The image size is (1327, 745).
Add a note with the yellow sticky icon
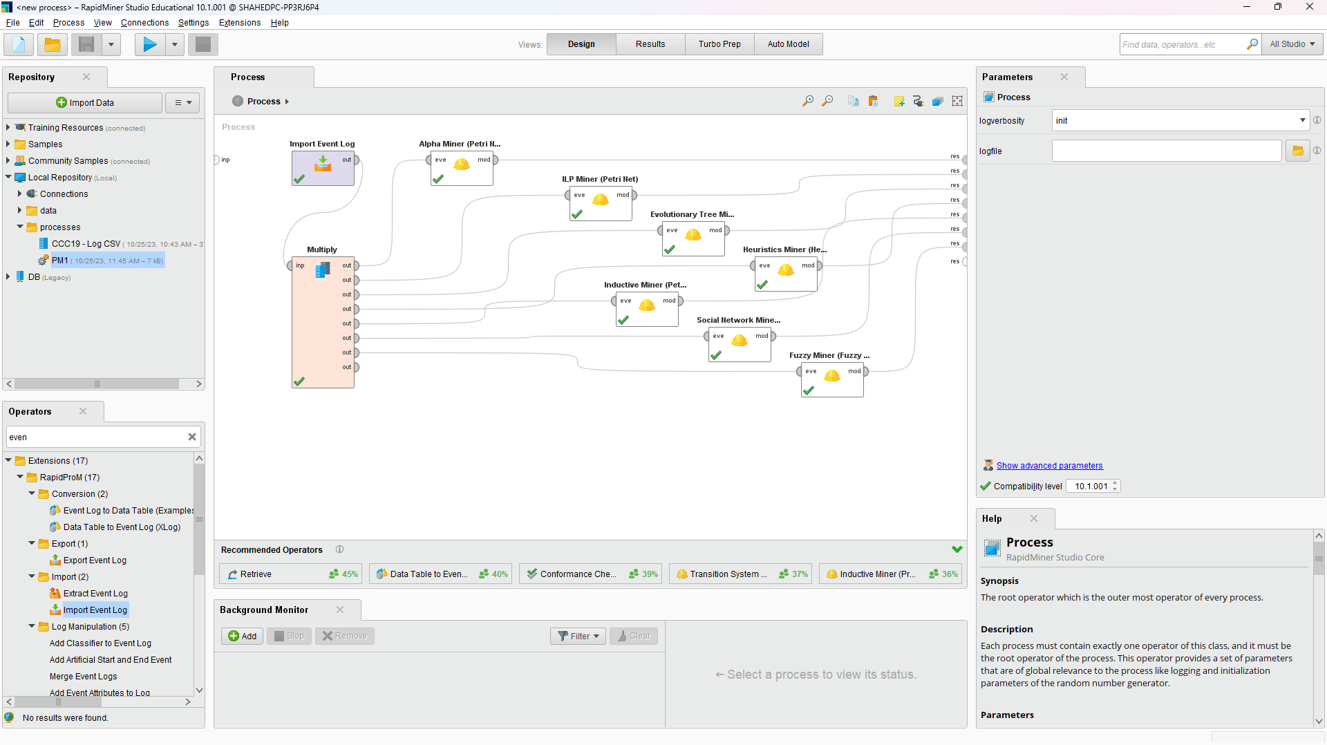pos(899,102)
